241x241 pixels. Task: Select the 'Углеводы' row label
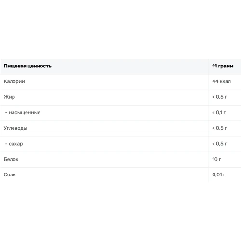[15, 128]
